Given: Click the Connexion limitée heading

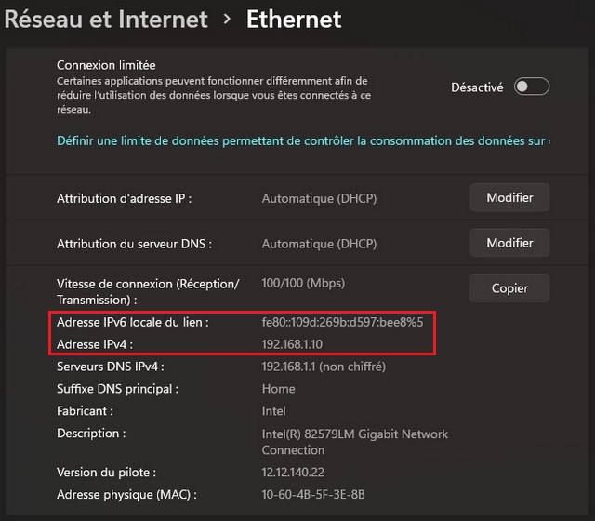Looking at the screenshot, I should point(106,65).
